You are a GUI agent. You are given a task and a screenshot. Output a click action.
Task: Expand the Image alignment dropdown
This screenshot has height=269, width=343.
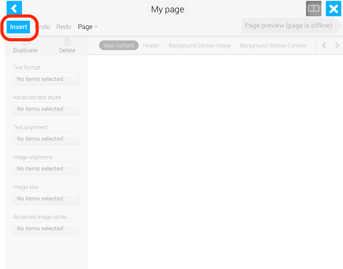tap(46, 169)
